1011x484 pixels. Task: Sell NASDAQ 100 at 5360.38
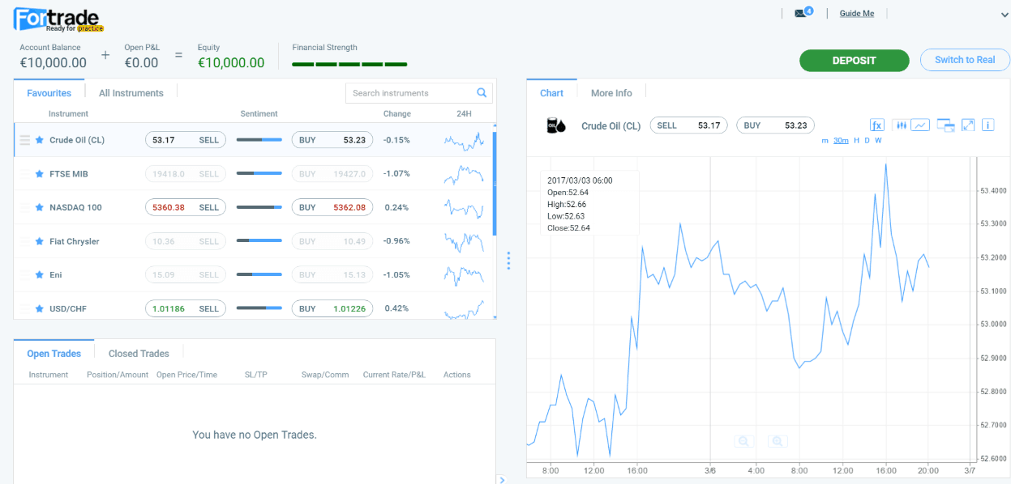[186, 207]
